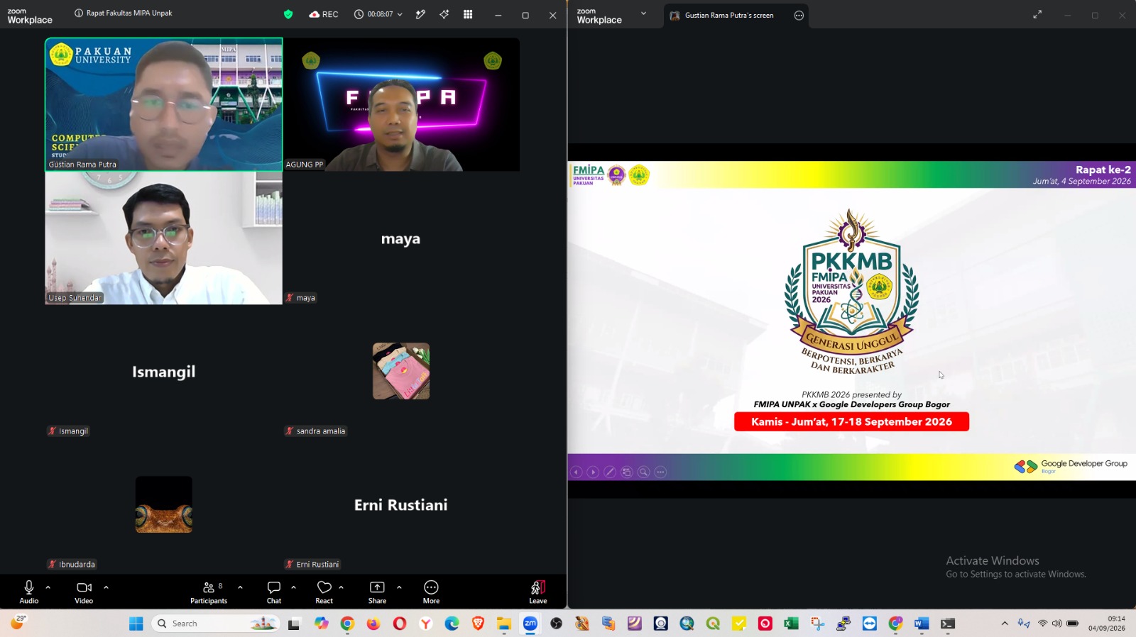The width and height of the screenshot is (1136, 637).
Task: Click Ibnudarda's profile picture
Action: click(x=164, y=504)
